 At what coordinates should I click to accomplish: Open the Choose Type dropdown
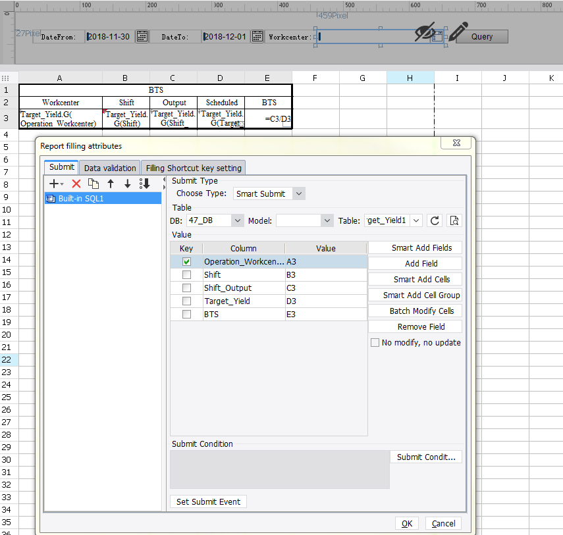point(298,193)
